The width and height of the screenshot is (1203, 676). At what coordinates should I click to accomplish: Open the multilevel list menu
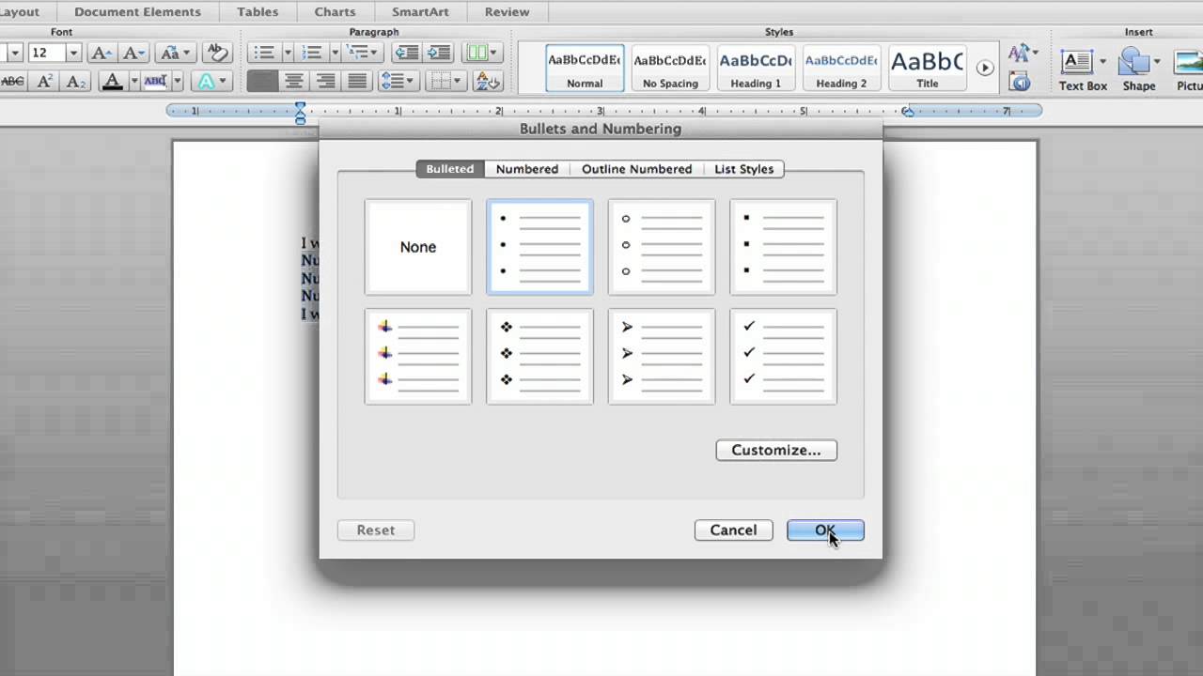point(362,53)
